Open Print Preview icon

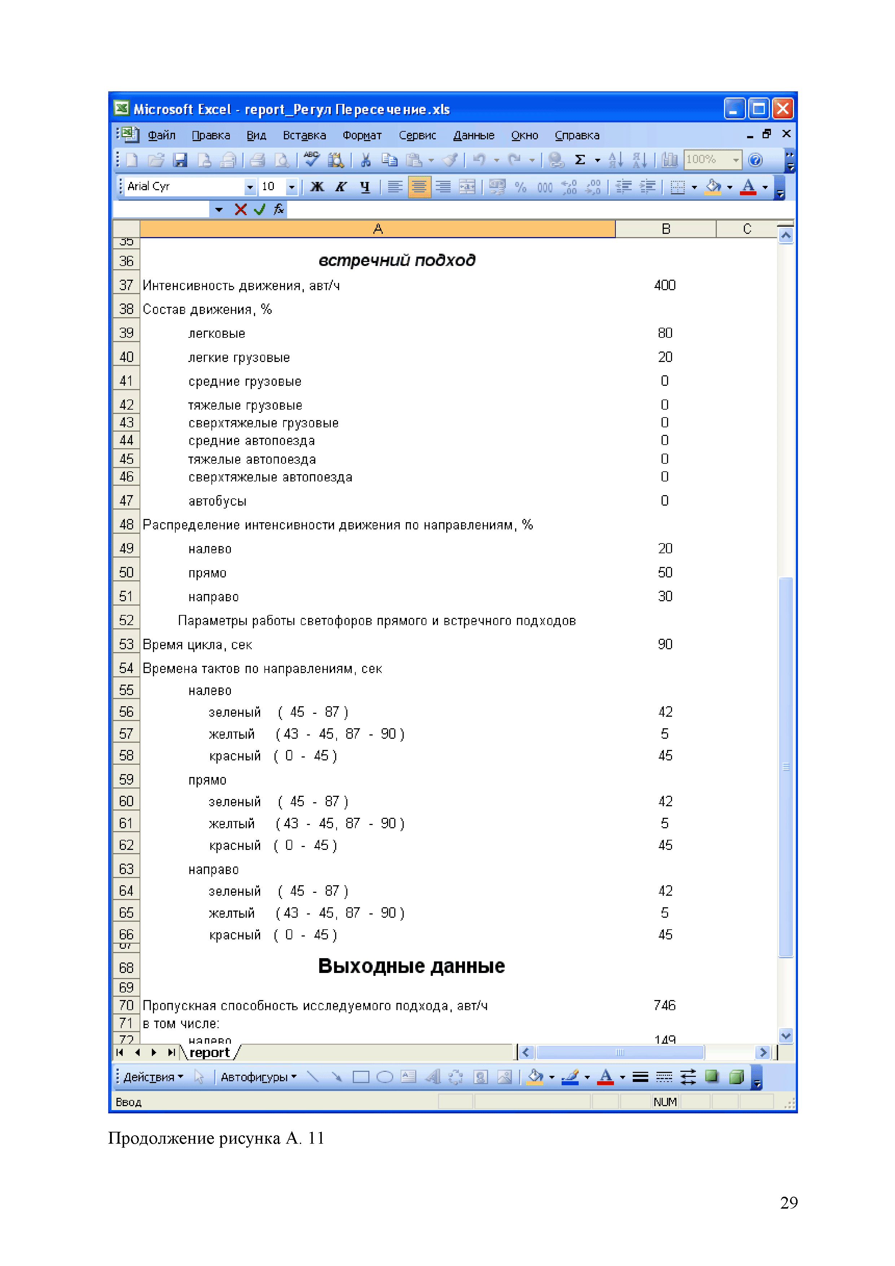click(282, 160)
